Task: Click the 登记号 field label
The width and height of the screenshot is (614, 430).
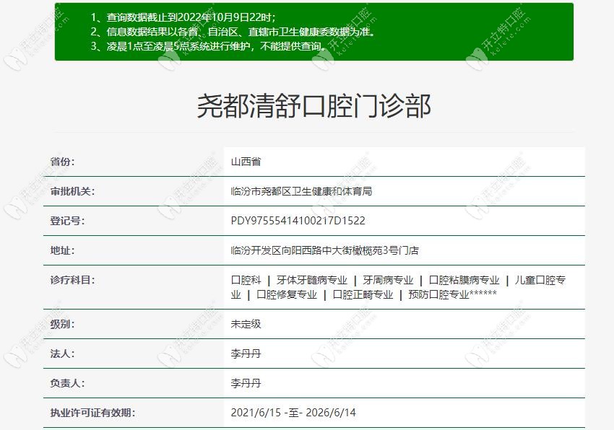Action: point(67,221)
